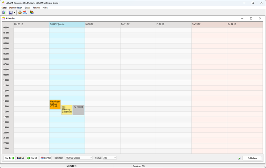Open the Stammdaten menu

(16, 8)
